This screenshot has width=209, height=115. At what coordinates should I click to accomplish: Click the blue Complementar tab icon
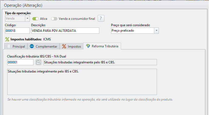tap(32, 46)
